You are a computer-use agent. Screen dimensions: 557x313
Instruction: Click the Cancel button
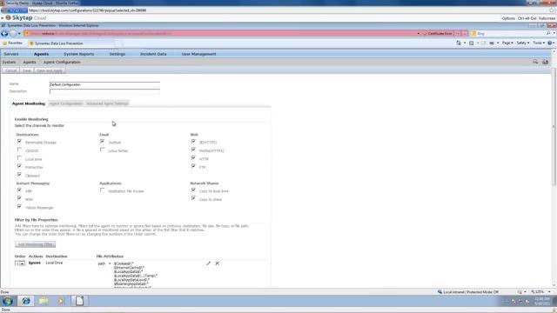[11, 70]
